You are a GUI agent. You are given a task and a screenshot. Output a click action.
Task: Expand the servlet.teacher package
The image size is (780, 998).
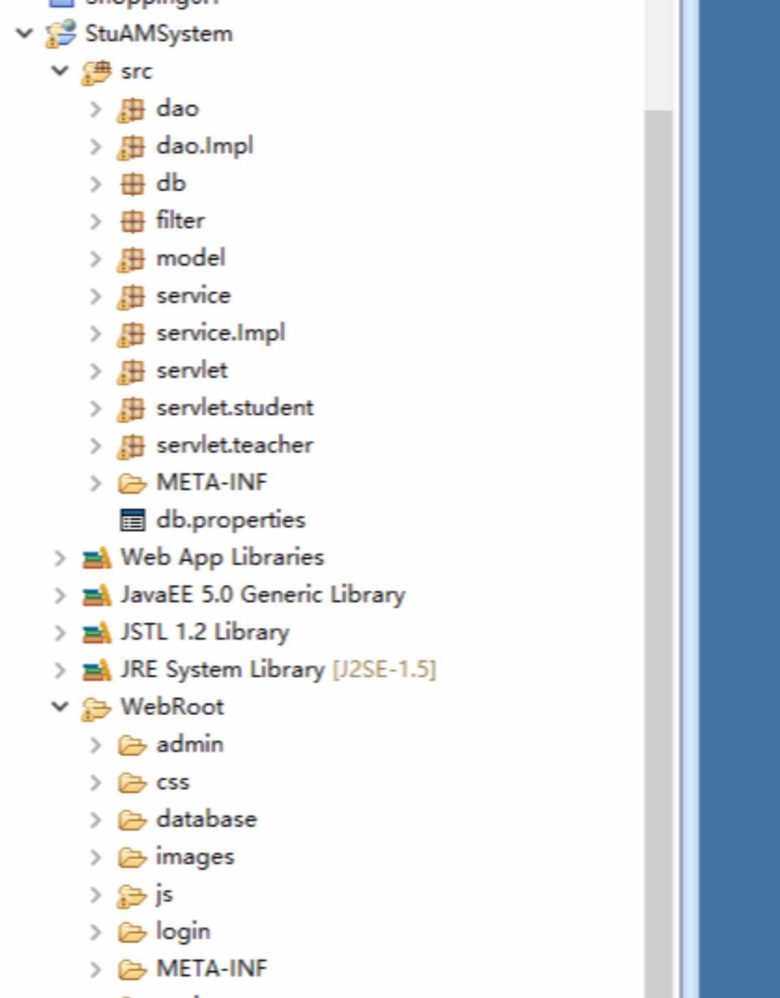coord(96,446)
